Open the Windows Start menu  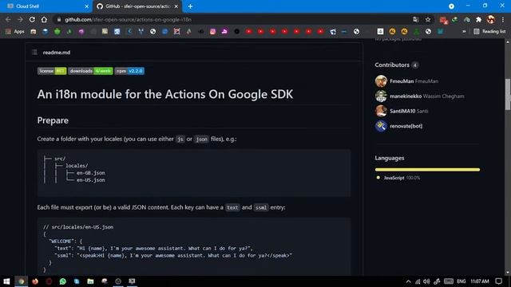tap(6, 281)
